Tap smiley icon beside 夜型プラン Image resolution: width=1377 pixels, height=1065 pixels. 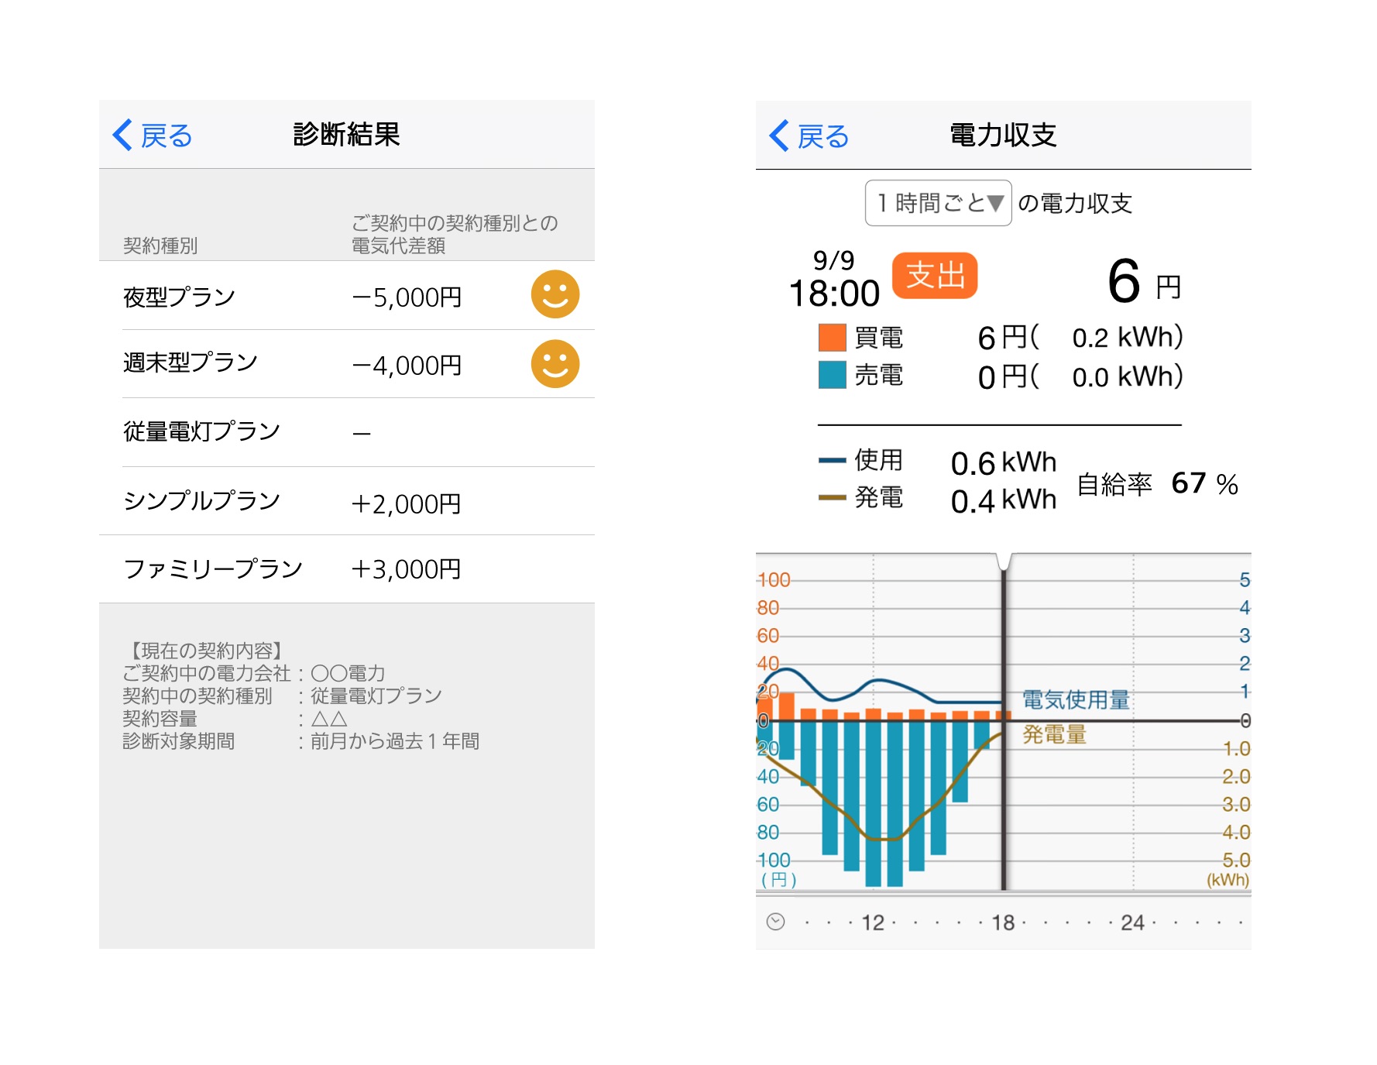555,294
